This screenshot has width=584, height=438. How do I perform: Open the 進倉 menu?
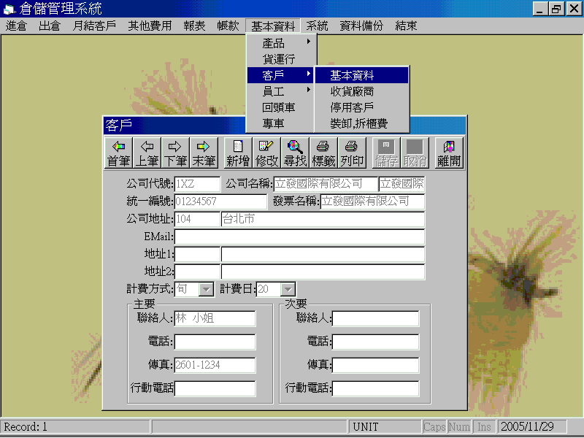pyautogui.click(x=16, y=26)
